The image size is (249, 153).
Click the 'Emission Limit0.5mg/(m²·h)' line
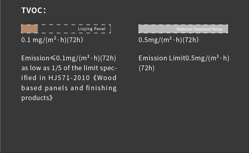coord(184,58)
